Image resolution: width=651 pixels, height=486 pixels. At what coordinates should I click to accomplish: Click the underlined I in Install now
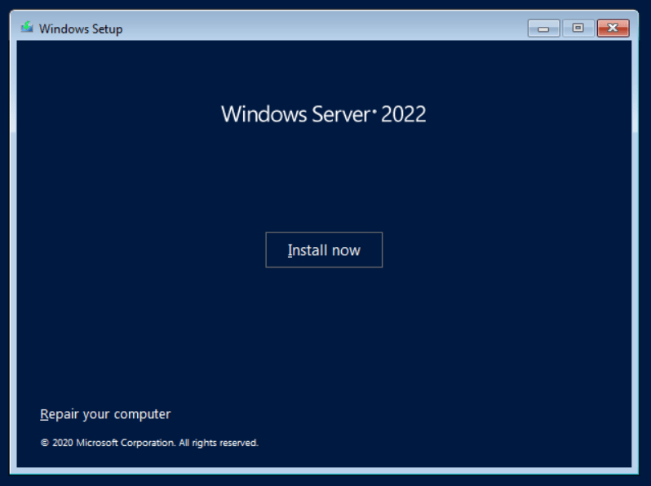290,250
